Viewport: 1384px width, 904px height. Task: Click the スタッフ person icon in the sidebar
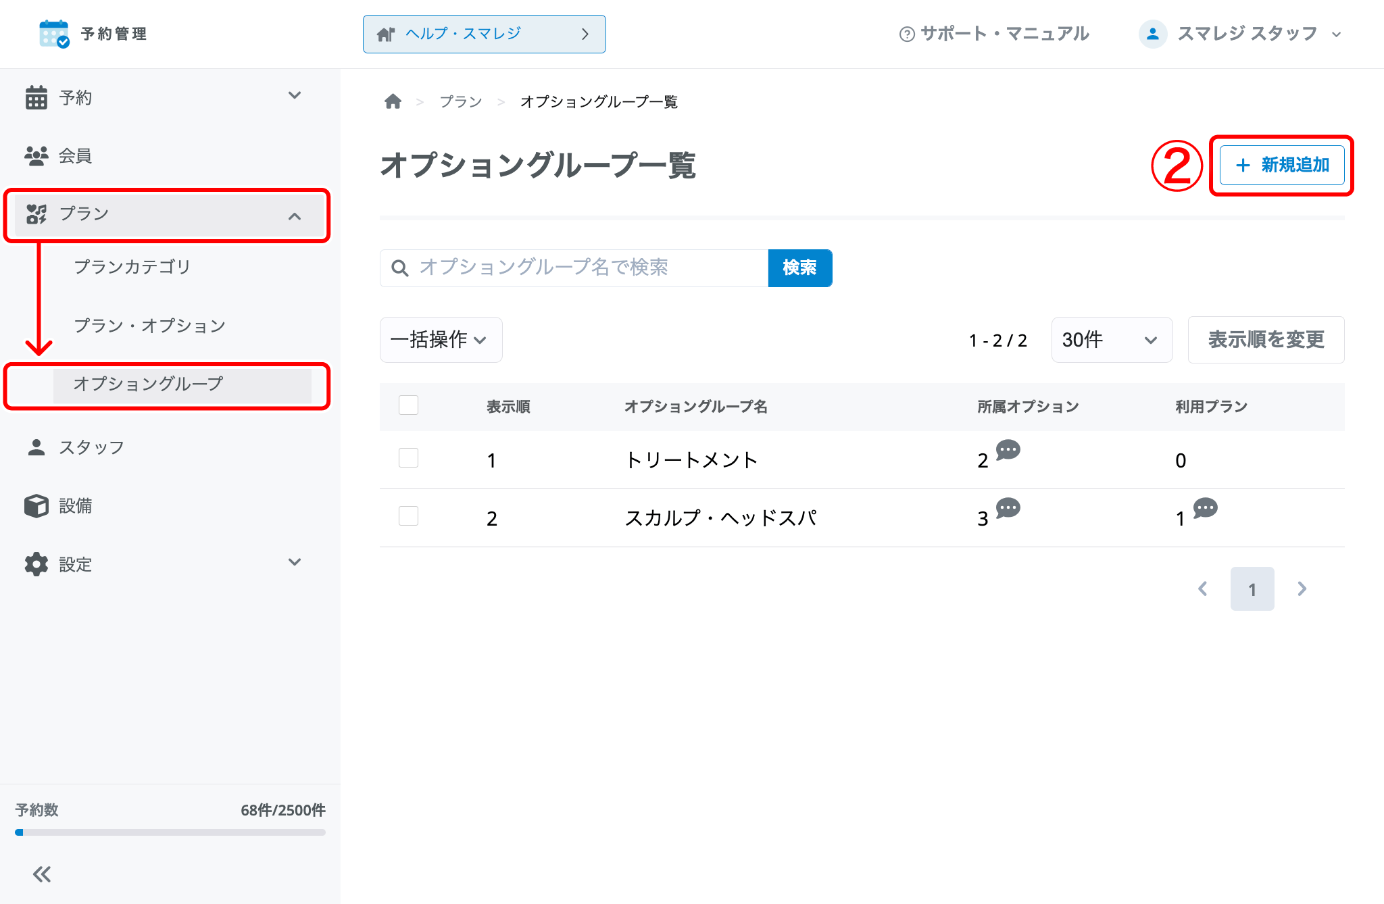[36, 447]
